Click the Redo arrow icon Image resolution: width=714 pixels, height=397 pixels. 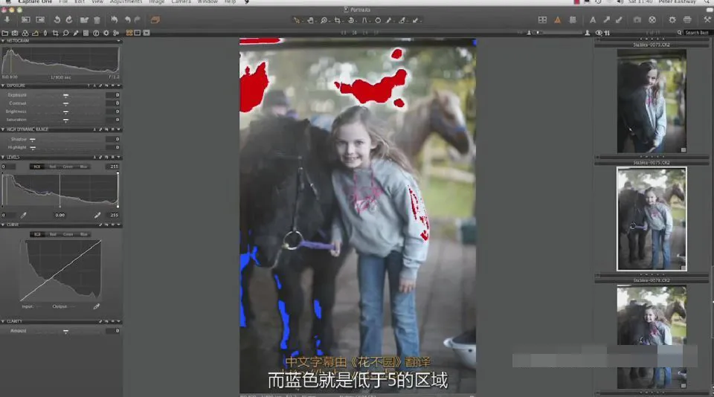[138, 20]
